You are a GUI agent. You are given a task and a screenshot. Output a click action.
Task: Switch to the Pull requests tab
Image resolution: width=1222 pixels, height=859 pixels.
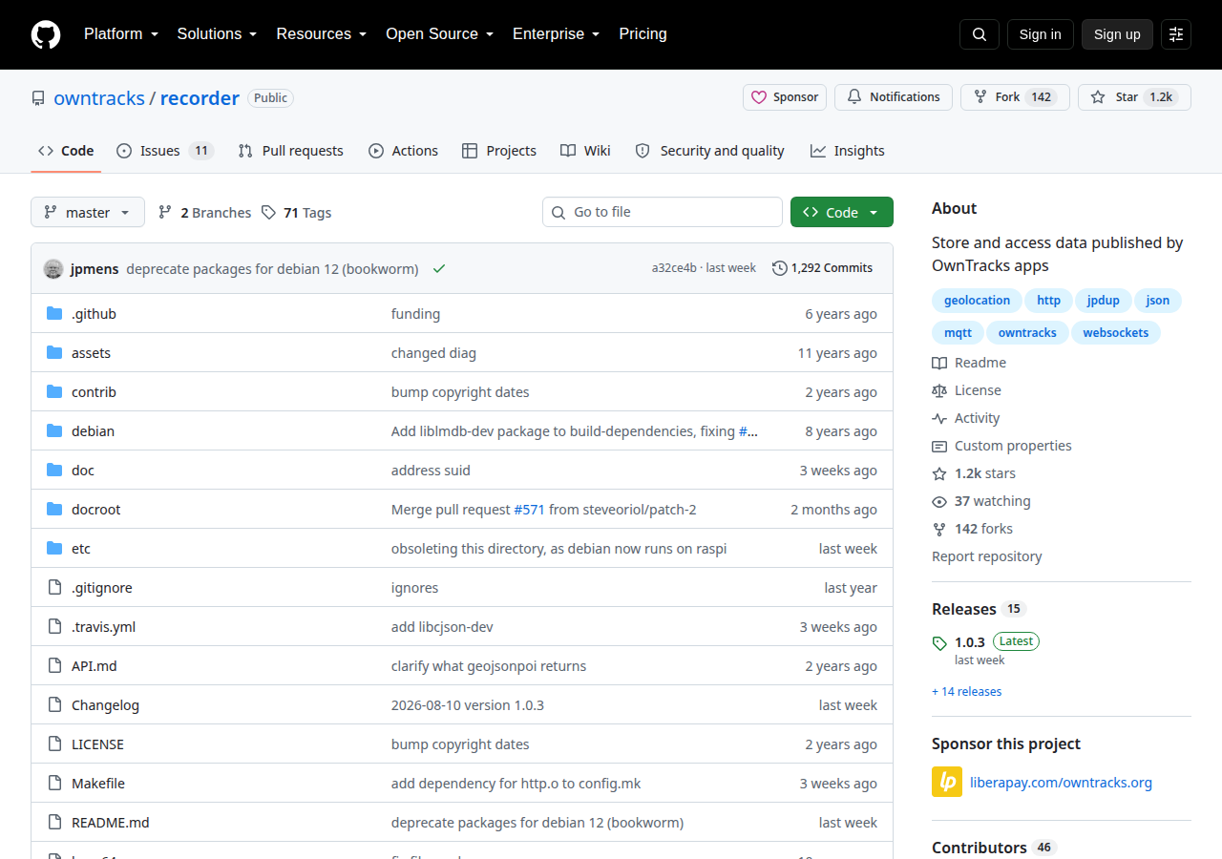pyautogui.click(x=291, y=151)
